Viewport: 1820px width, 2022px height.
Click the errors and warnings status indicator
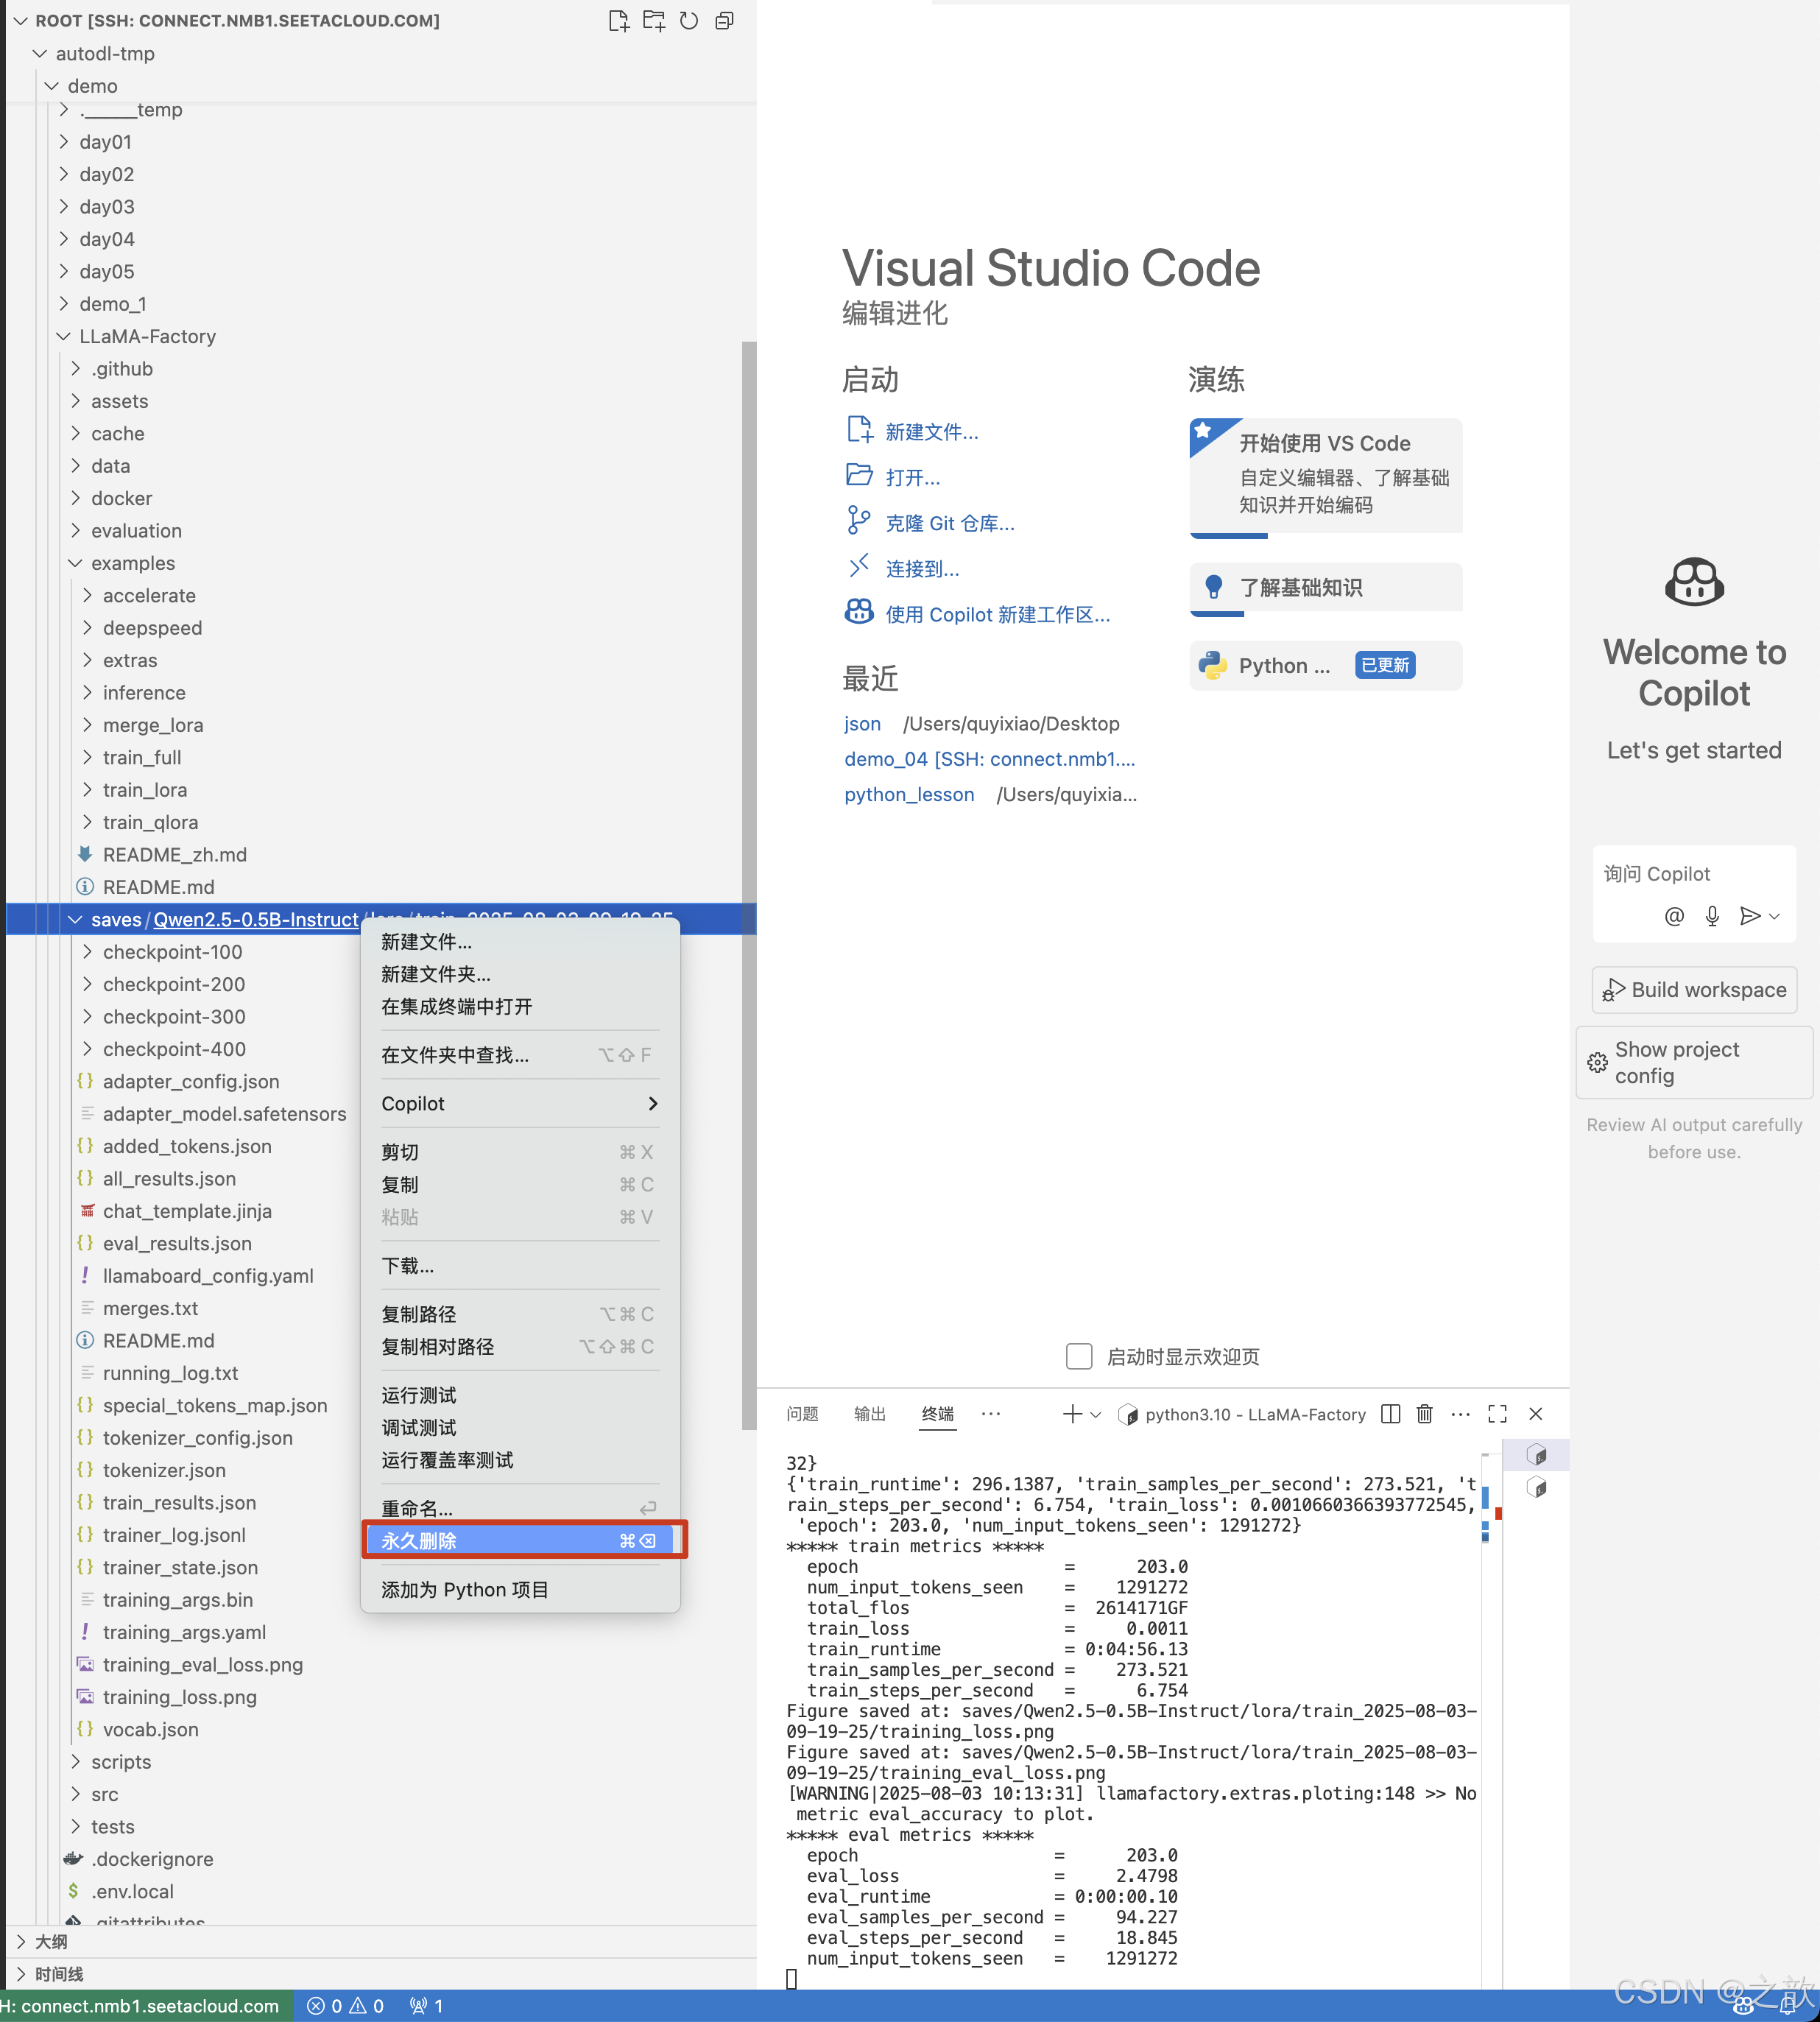[x=345, y=2006]
